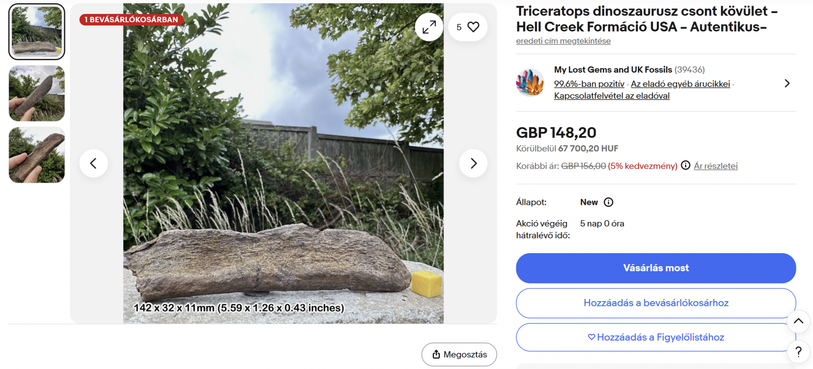Screen dimensions: 813x369
Task: Expand seller details with right chevron
Action: click(787, 83)
